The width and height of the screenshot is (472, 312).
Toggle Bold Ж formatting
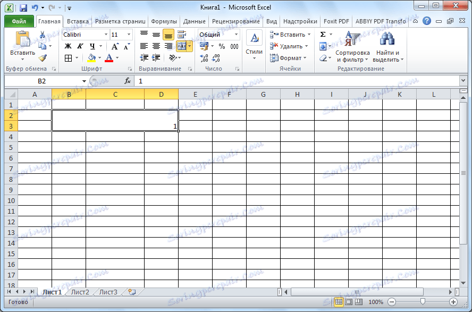click(68, 46)
